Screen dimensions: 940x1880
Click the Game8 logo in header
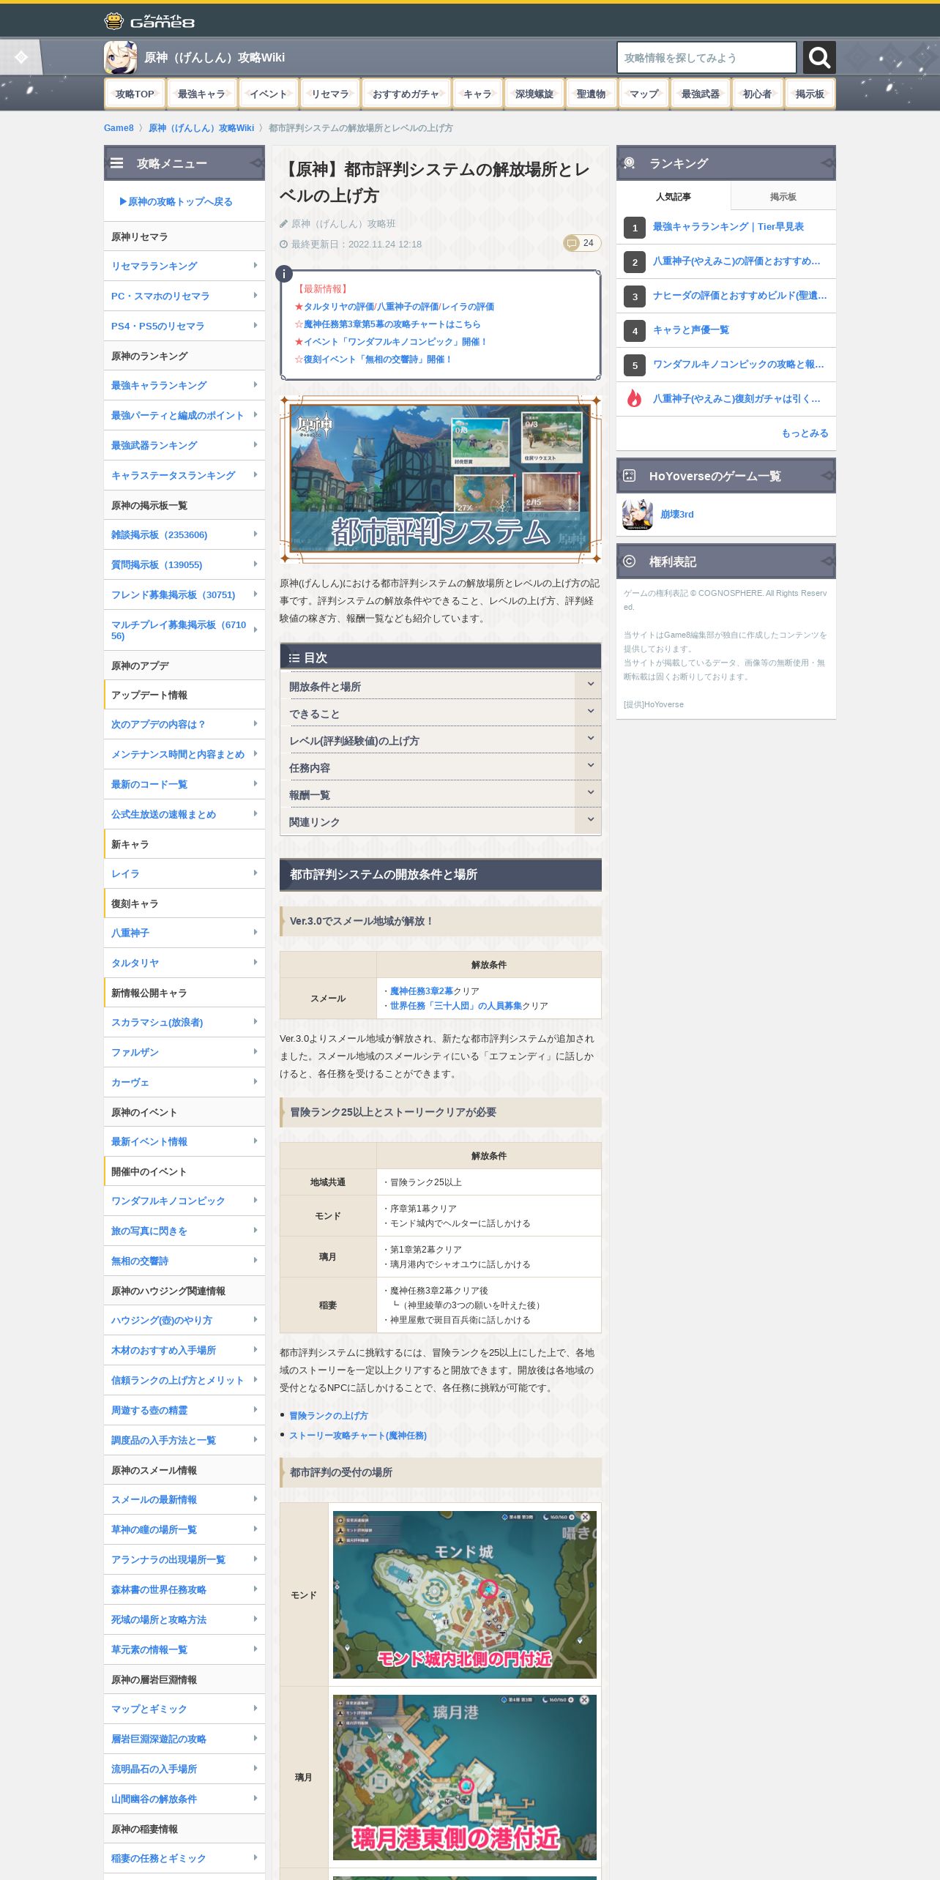[x=149, y=21]
